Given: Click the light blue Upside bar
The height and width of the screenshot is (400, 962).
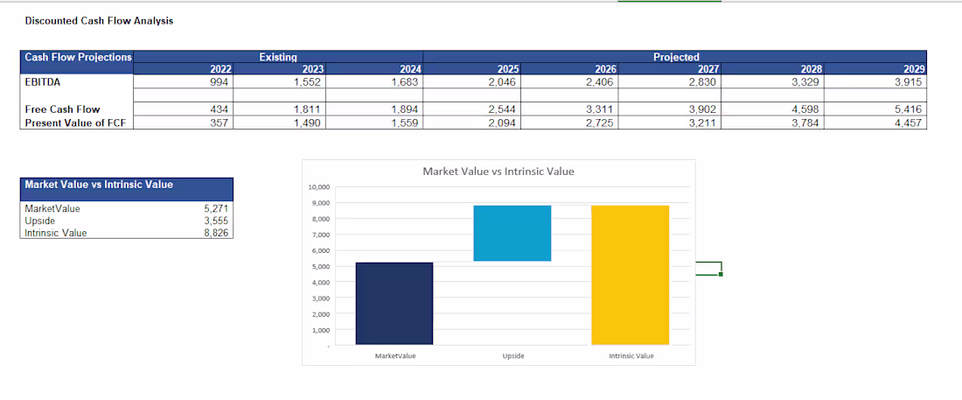Looking at the screenshot, I should tap(512, 233).
